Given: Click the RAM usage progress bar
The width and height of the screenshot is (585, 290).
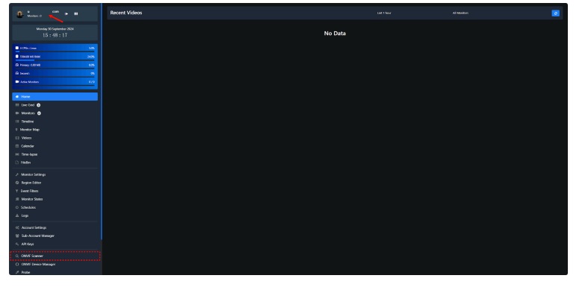Looking at the screenshot, I should pos(55,60).
